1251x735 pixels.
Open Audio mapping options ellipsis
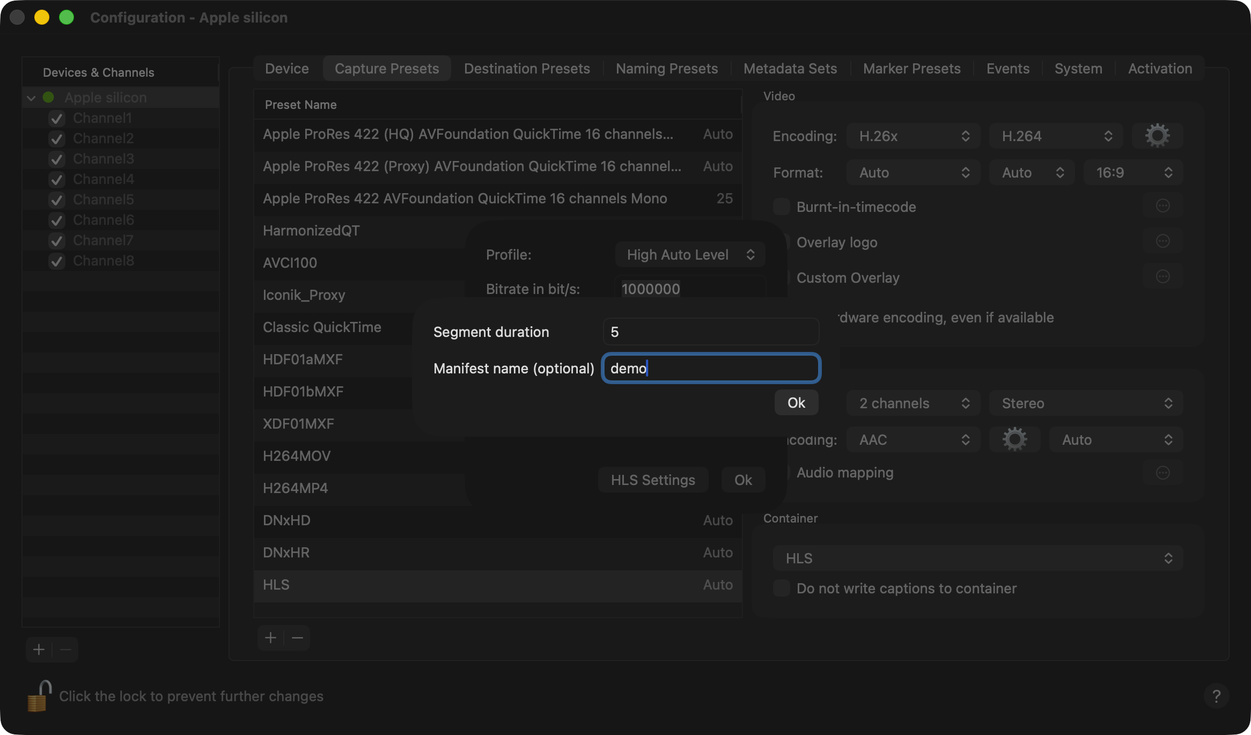1162,473
